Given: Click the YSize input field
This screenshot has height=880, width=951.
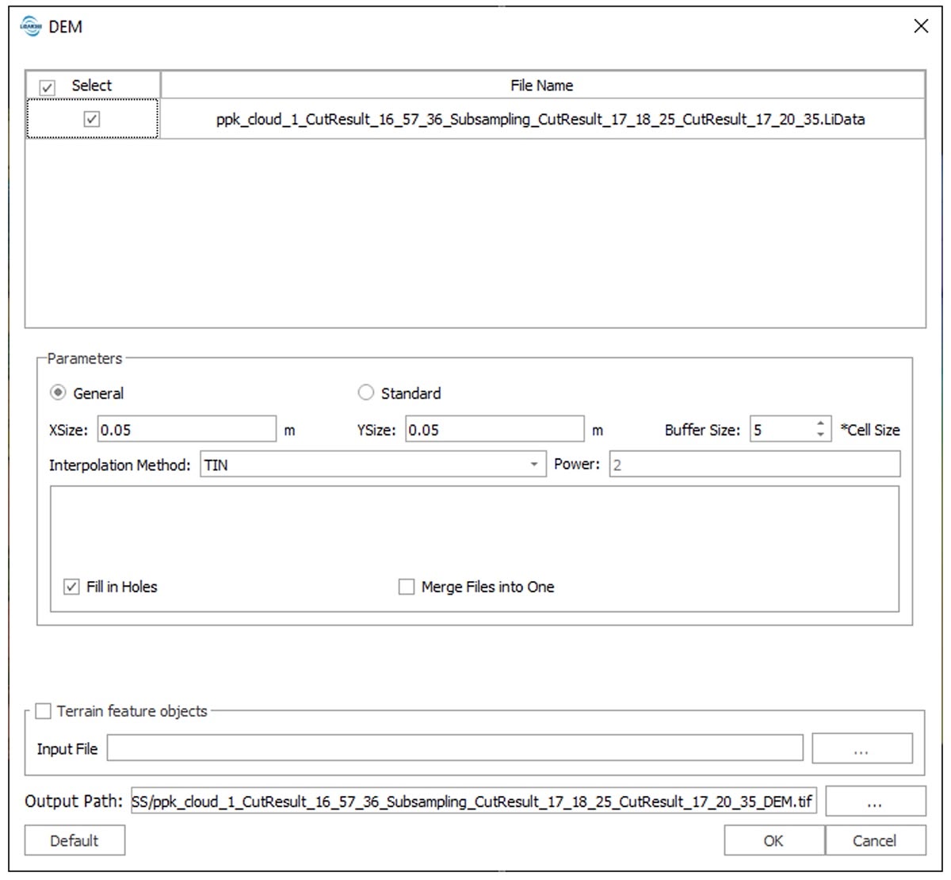Looking at the screenshot, I should (x=494, y=430).
